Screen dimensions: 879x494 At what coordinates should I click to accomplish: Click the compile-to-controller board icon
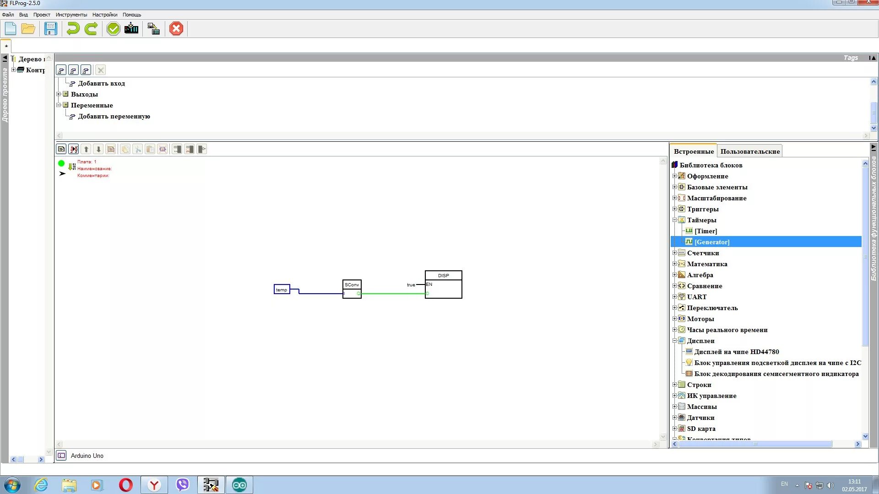click(131, 29)
